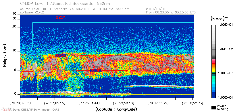Click the '(78.53;65.15)' coordinate label
The height and width of the screenshot is (112, 233).
55,103
